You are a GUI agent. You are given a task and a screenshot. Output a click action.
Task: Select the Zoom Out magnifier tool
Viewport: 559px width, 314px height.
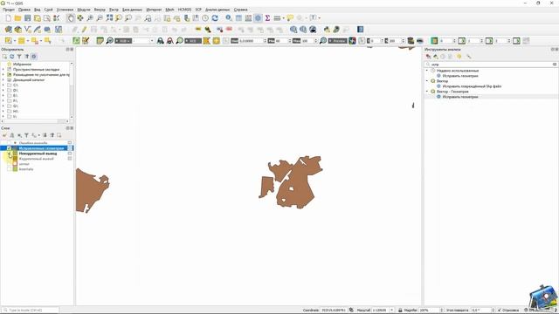point(100,17)
